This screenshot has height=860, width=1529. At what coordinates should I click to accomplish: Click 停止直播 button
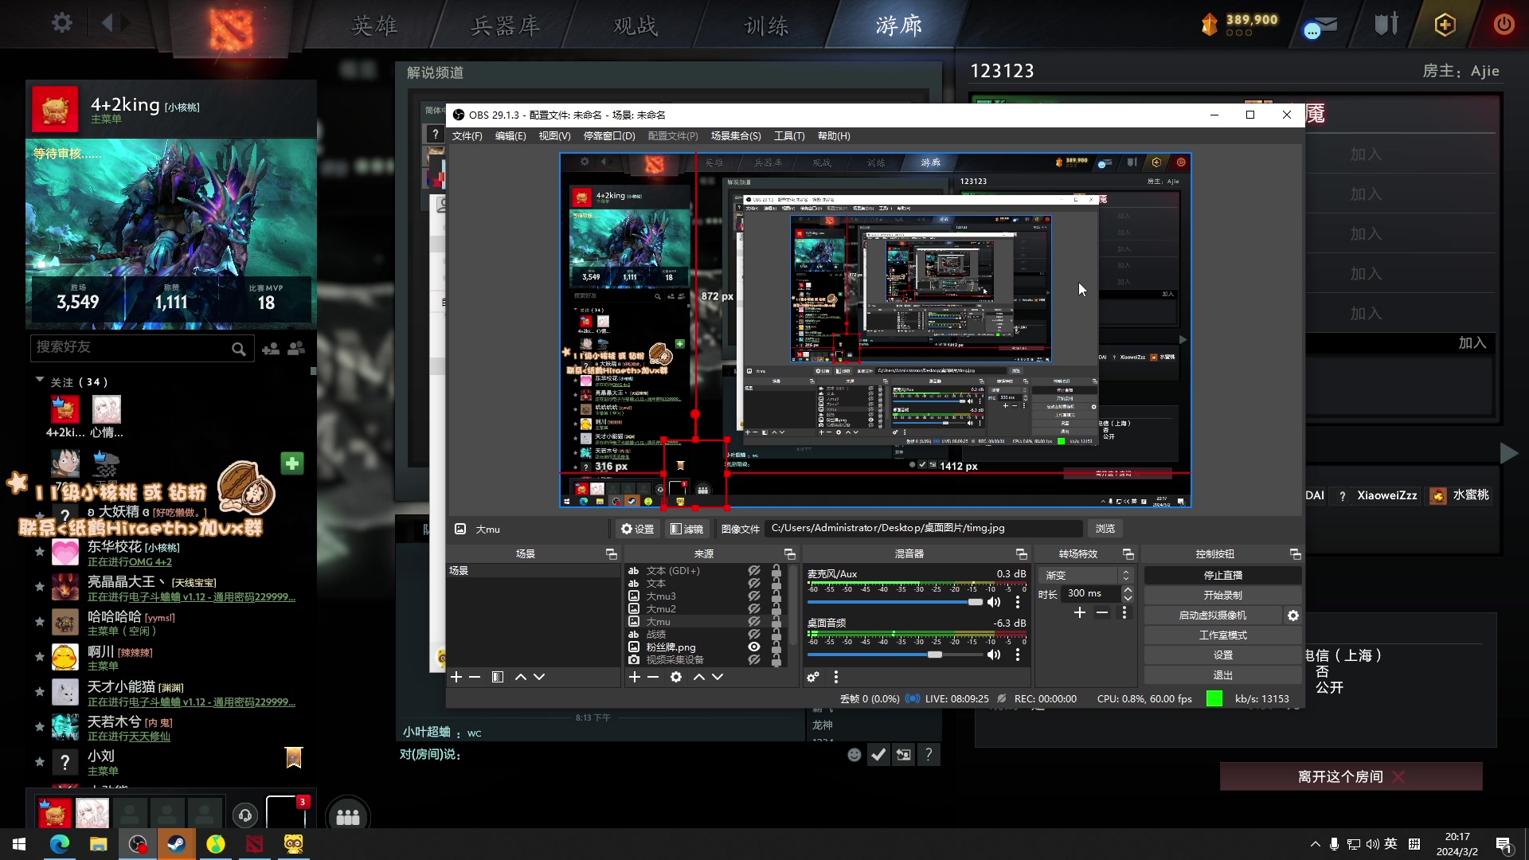(1223, 575)
